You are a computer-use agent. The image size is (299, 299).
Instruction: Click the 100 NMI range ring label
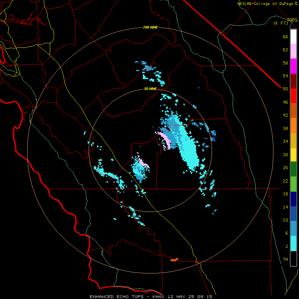[150, 27]
